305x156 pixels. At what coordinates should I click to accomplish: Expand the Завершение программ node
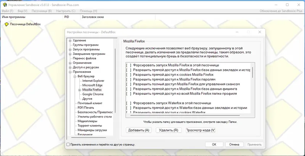pos(70,54)
